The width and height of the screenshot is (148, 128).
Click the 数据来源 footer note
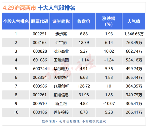[x=74, y=121]
